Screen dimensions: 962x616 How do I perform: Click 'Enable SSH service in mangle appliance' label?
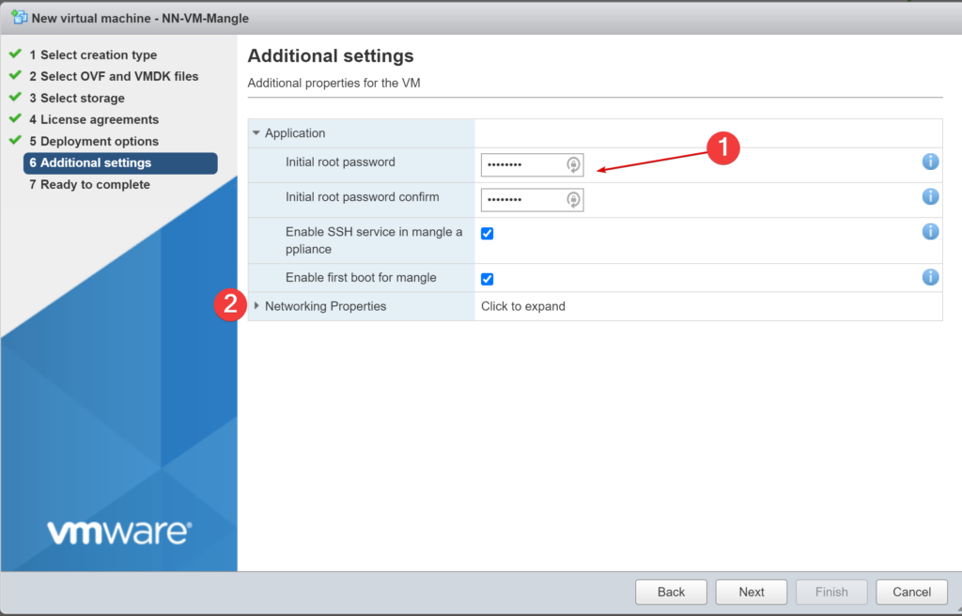tap(374, 240)
